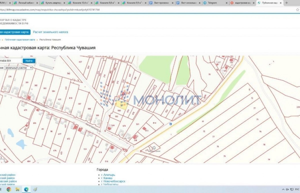The image size is (300, 193).
Task: Click the Найти search button
Action: click(x=29, y=61)
